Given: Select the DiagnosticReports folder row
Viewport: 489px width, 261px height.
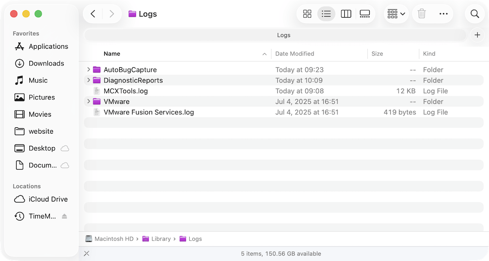Looking at the screenshot, I should point(284,80).
